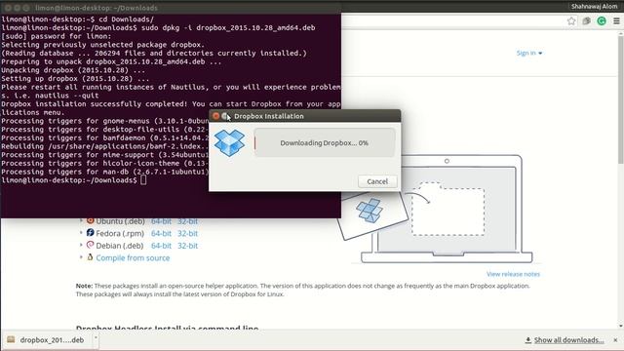Viewport: 624px width, 351px height.
Task: Click the Dropbox Installation title text
Action: (x=269, y=116)
